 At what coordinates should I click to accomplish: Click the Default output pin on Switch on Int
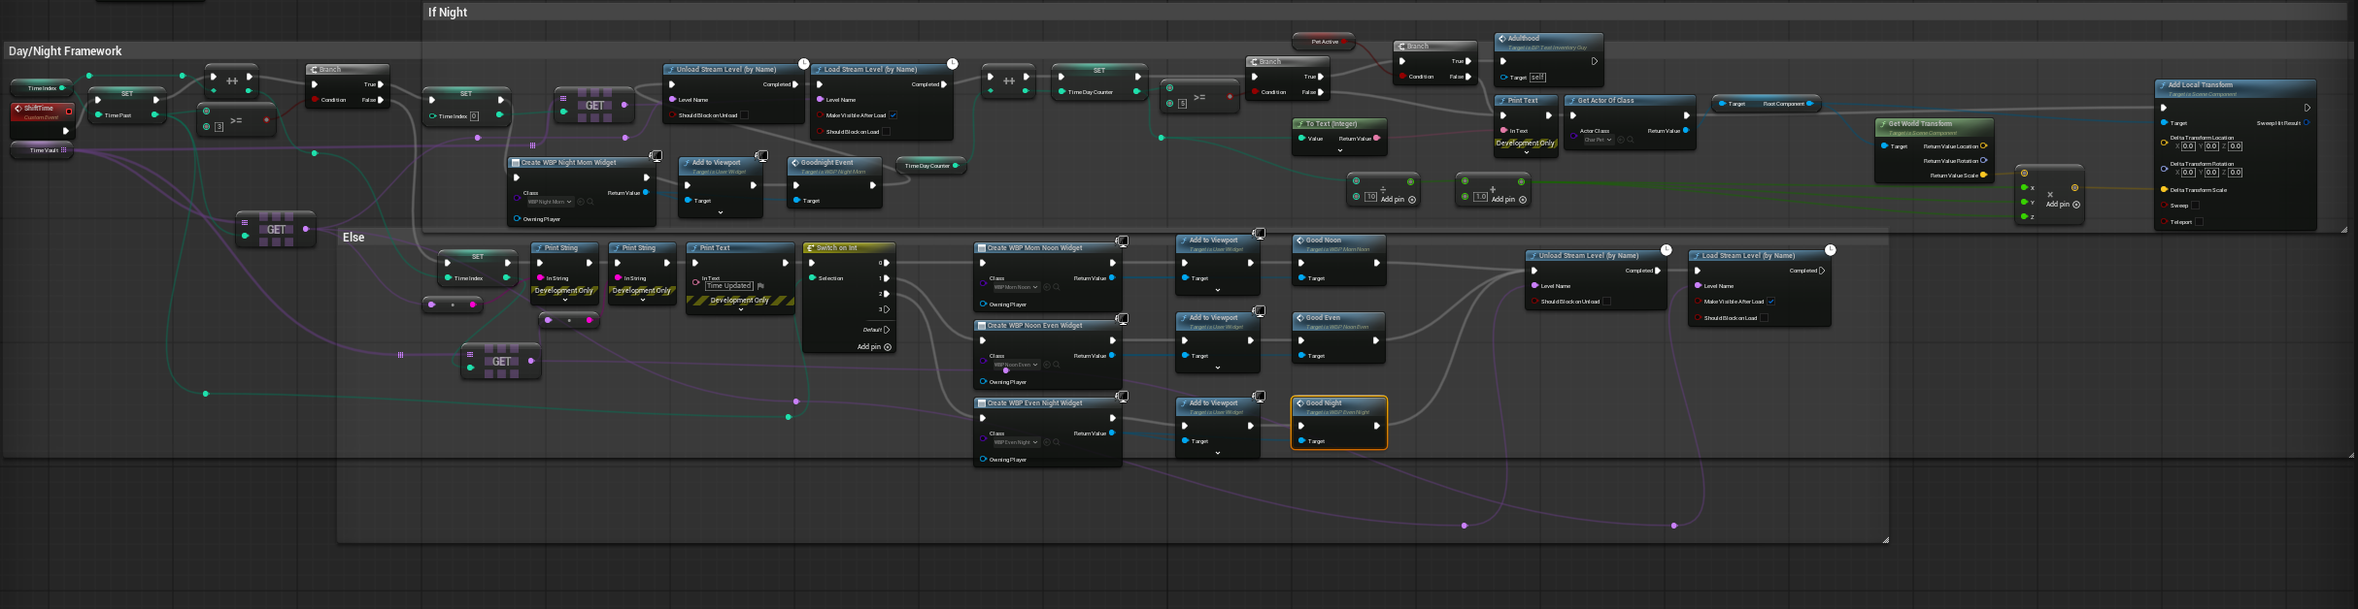(x=887, y=330)
